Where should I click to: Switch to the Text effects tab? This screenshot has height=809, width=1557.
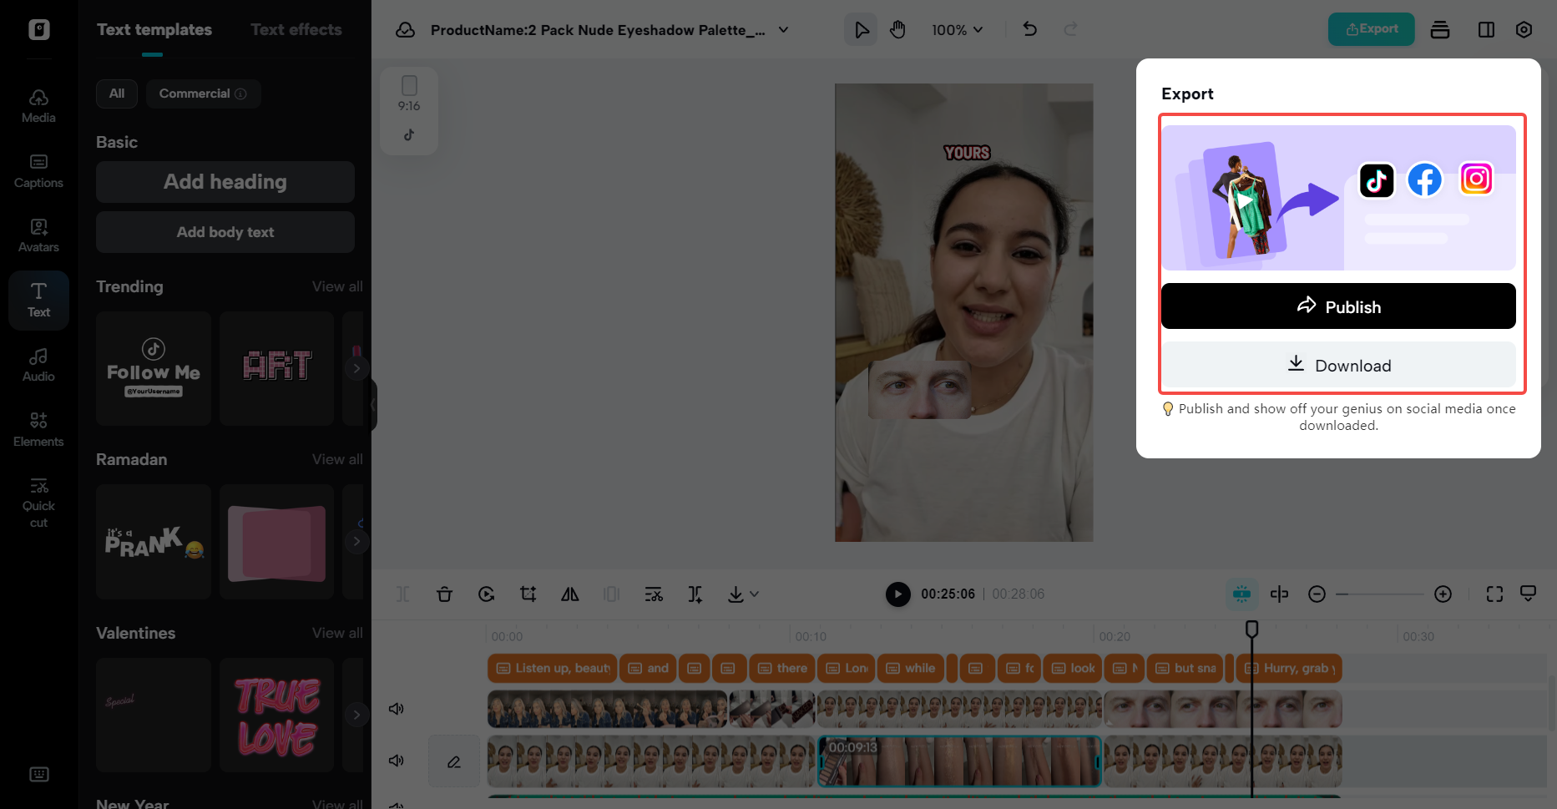click(x=296, y=29)
